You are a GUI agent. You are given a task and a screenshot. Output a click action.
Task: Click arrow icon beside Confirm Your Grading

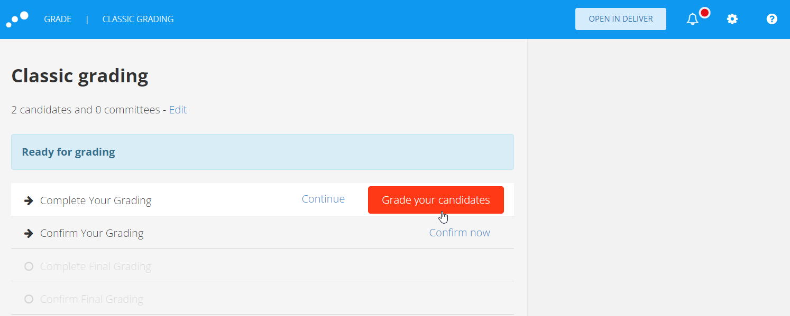click(29, 233)
